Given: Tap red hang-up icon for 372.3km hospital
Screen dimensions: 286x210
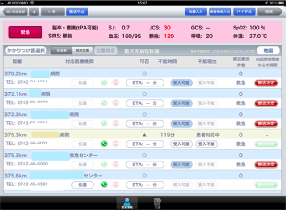Looking at the screenshot, I should 116,123.
